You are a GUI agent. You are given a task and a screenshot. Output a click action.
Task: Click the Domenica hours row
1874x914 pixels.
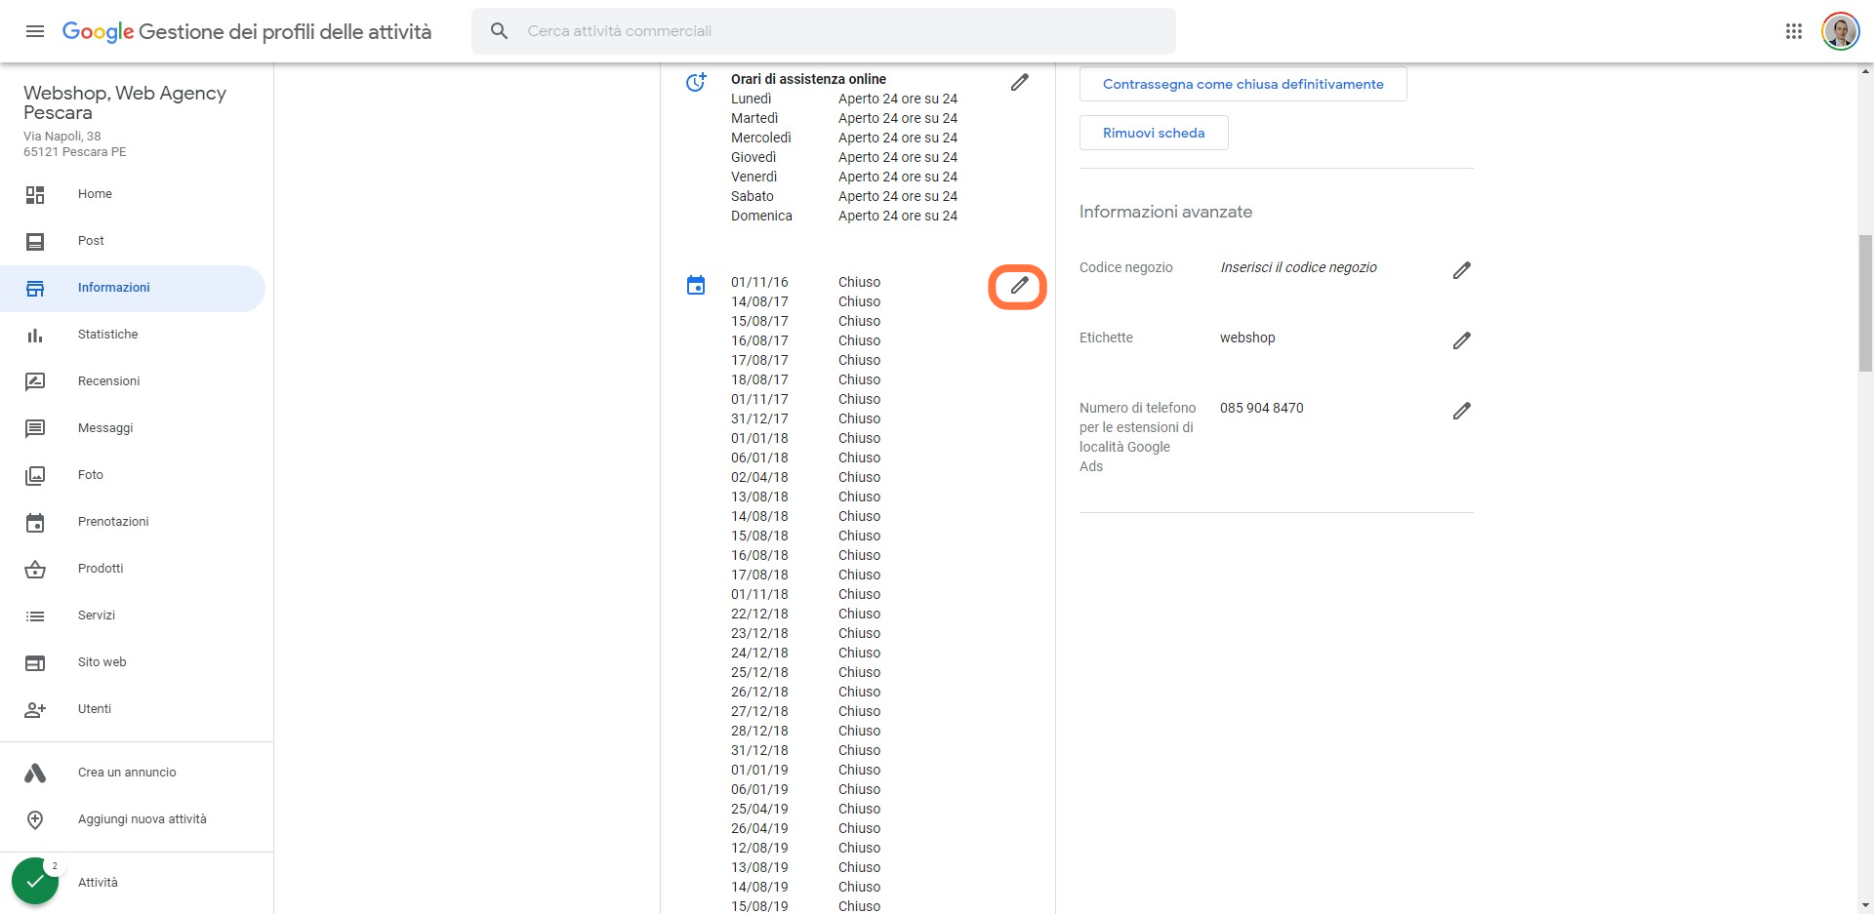[x=844, y=216]
